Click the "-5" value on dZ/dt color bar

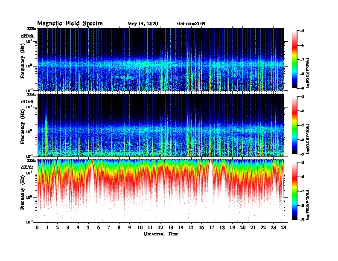(302, 162)
